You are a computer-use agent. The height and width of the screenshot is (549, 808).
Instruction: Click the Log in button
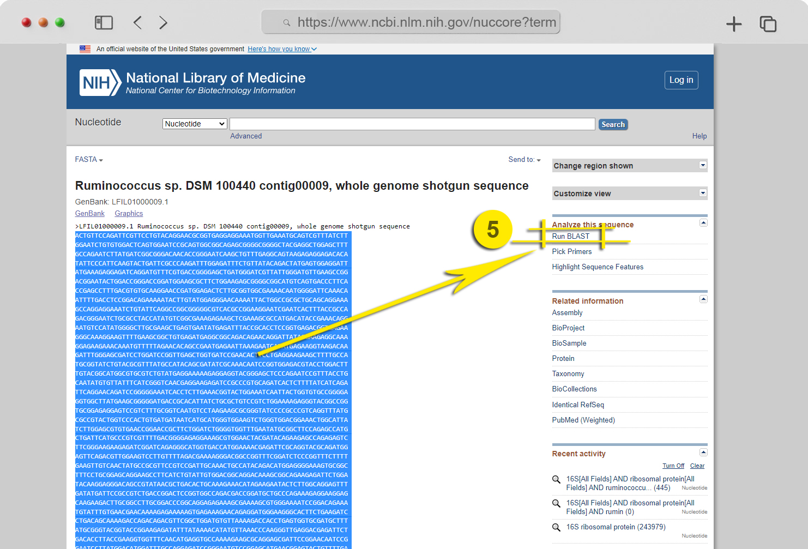click(681, 80)
